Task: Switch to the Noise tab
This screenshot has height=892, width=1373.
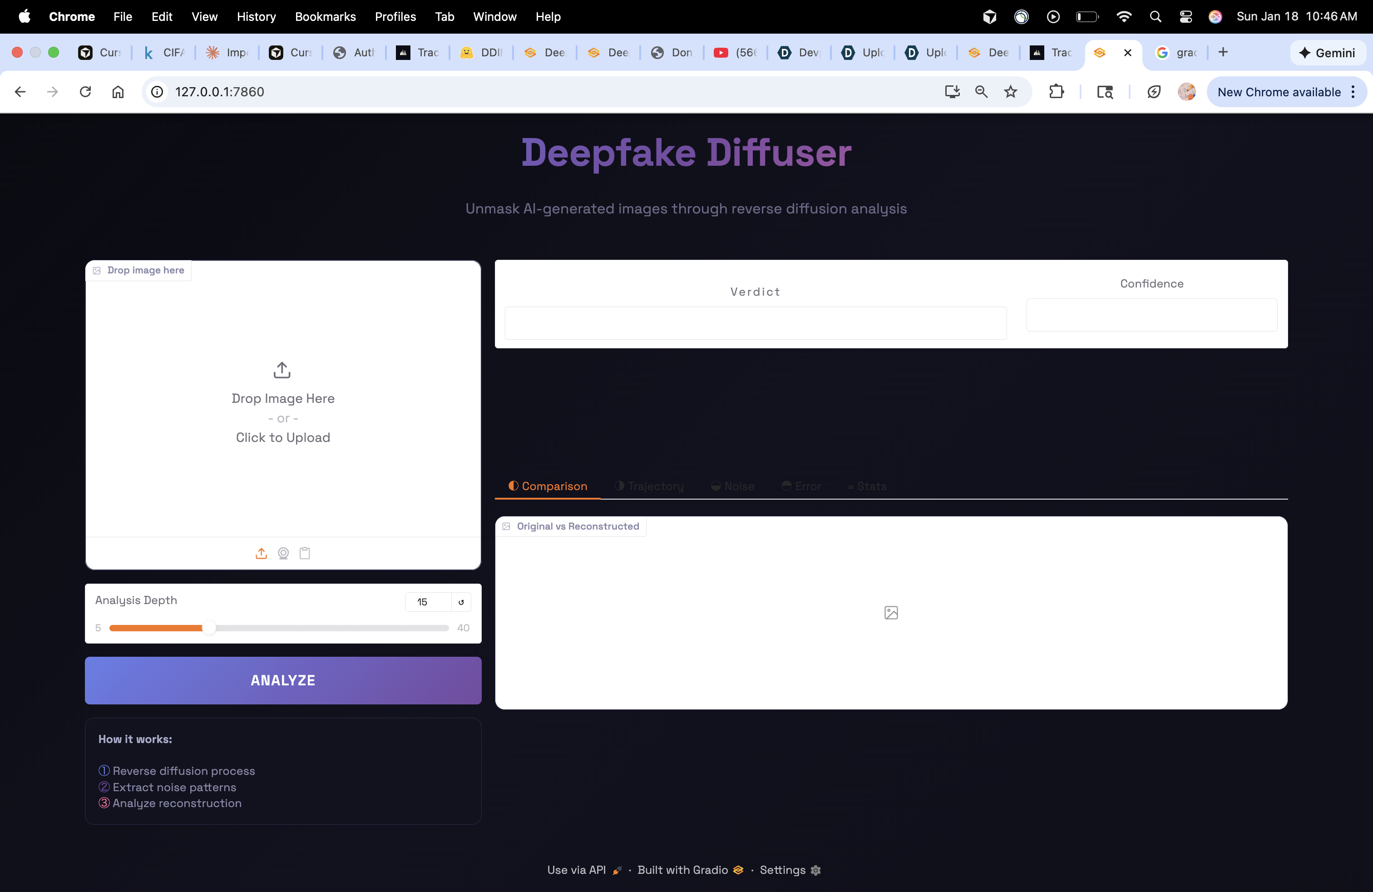Action: click(x=733, y=486)
